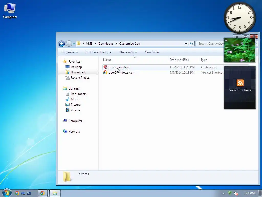Open Videos library

click(x=75, y=110)
